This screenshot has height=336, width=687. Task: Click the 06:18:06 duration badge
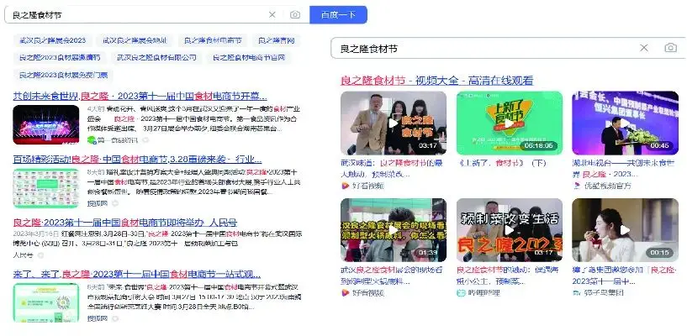coord(538,145)
